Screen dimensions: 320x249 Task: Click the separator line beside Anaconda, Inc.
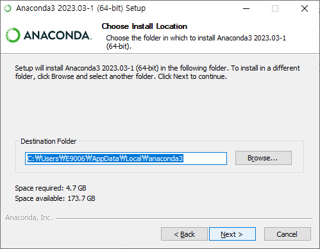tap(184, 218)
